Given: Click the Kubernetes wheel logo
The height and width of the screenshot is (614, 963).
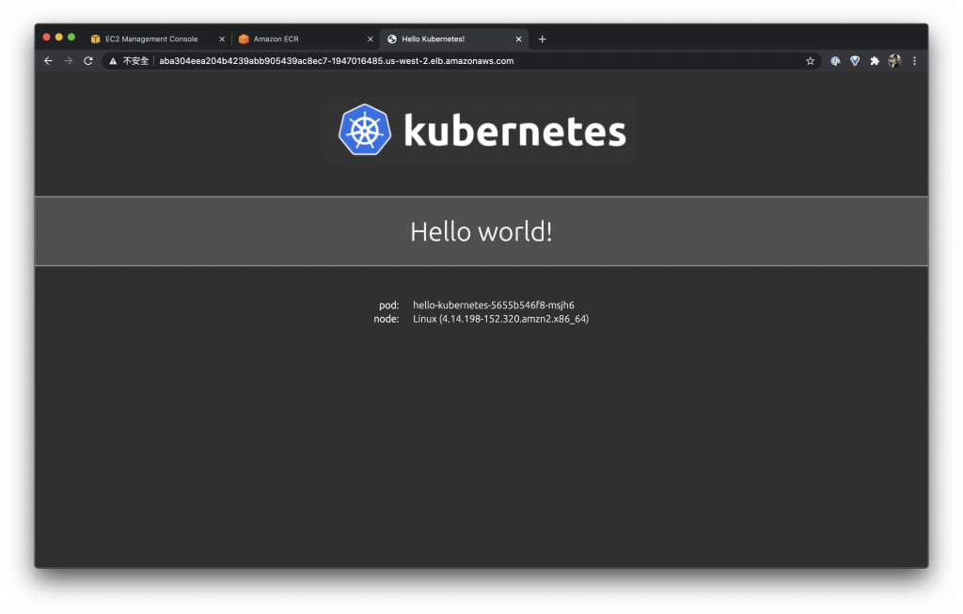Looking at the screenshot, I should (x=365, y=130).
